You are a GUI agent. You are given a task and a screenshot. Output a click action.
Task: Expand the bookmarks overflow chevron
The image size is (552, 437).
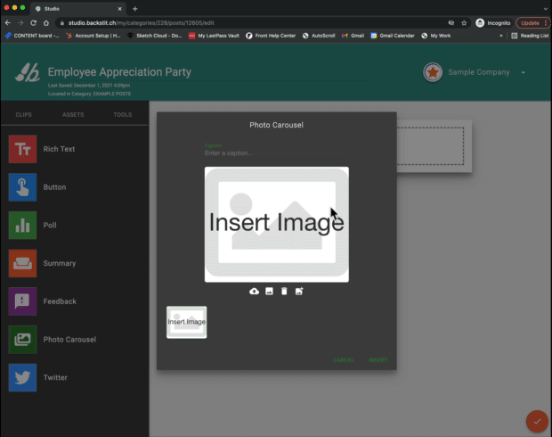pyautogui.click(x=501, y=36)
